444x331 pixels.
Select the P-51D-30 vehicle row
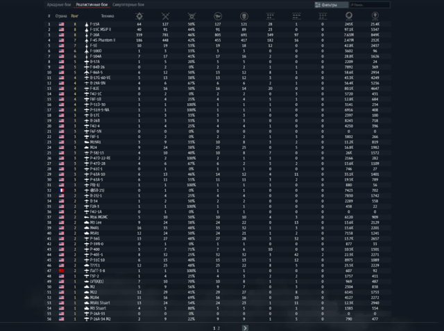pos(217,105)
